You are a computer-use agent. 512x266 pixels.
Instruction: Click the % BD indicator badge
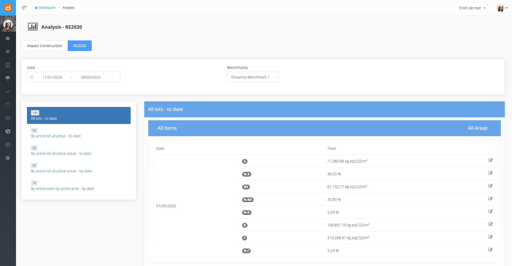pos(248,200)
